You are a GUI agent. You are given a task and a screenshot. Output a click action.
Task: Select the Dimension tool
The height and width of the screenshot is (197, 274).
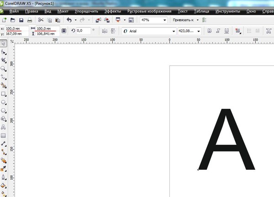click(3, 144)
